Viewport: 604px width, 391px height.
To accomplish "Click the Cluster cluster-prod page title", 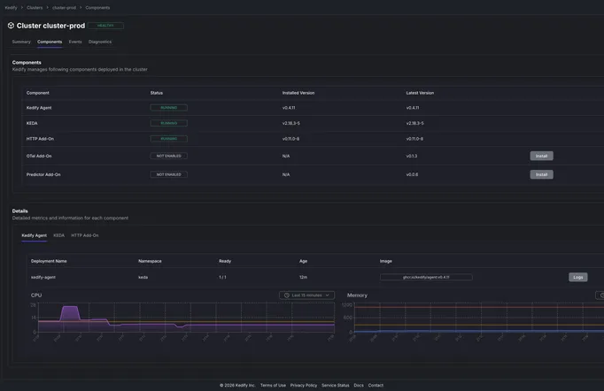I will [x=50, y=26].
